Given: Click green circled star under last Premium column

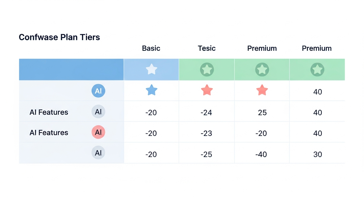Looking at the screenshot, I should click(317, 69).
